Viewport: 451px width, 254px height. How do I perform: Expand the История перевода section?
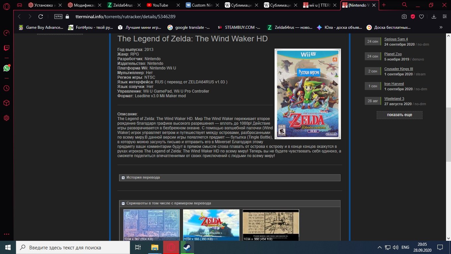click(x=230, y=178)
